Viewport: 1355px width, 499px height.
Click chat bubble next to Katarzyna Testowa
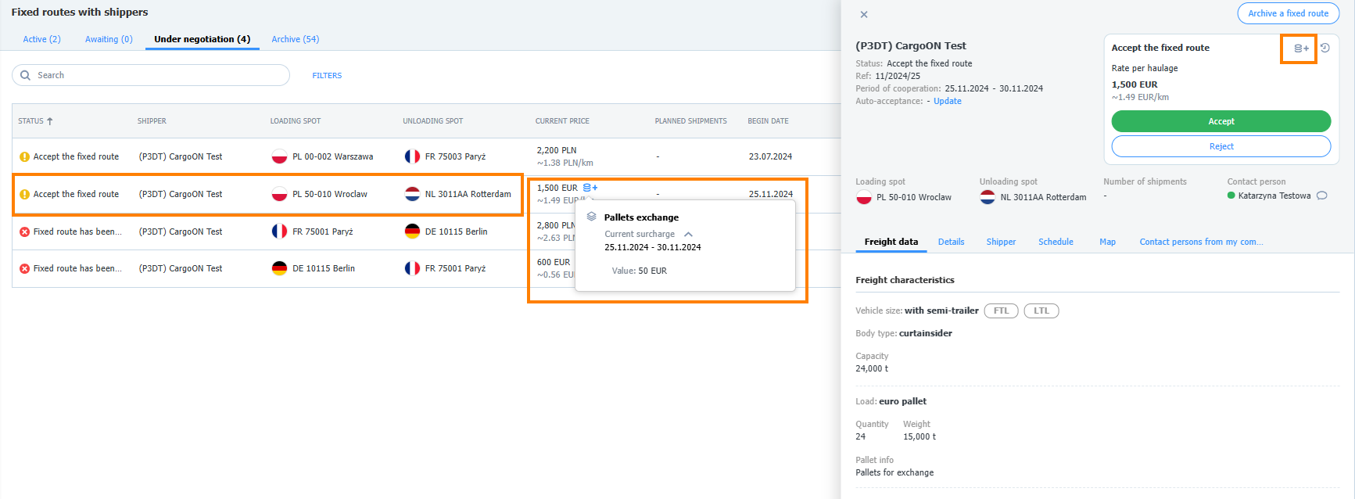coord(1322,196)
